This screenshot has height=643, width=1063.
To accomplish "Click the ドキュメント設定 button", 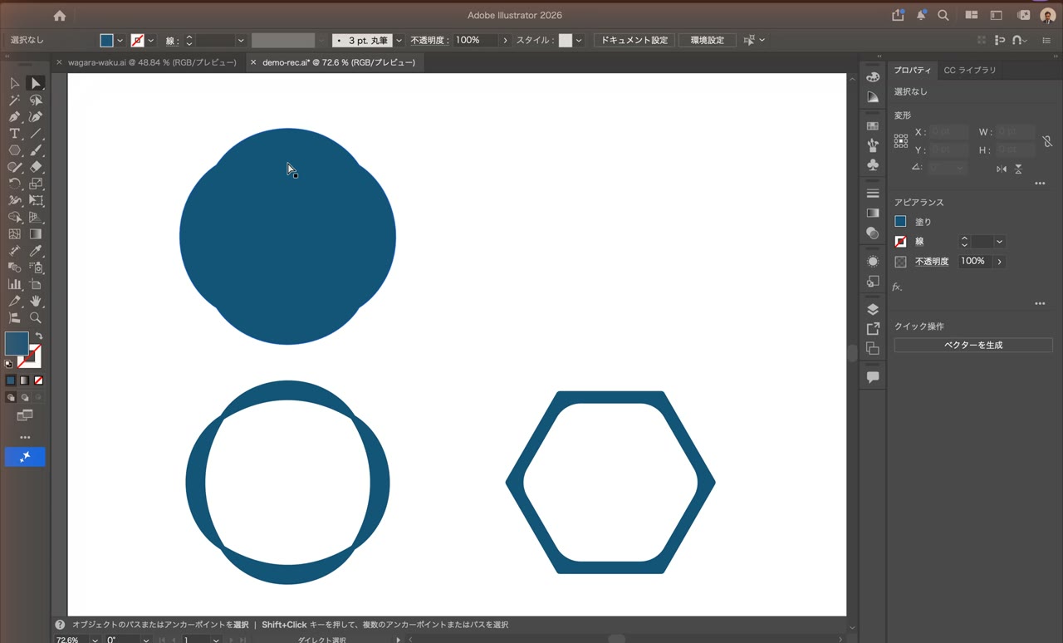I will 634,40.
